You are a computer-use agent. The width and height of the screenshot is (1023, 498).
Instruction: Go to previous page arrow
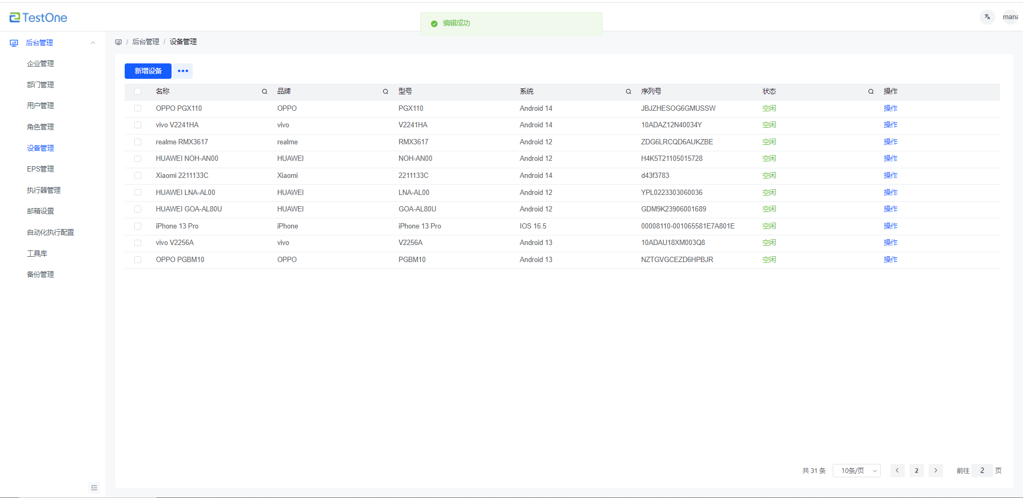(897, 470)
